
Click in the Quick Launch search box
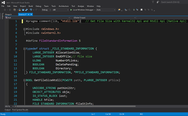(x=174, y=2)
